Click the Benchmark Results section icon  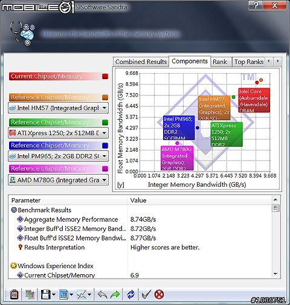coord(14,210)
